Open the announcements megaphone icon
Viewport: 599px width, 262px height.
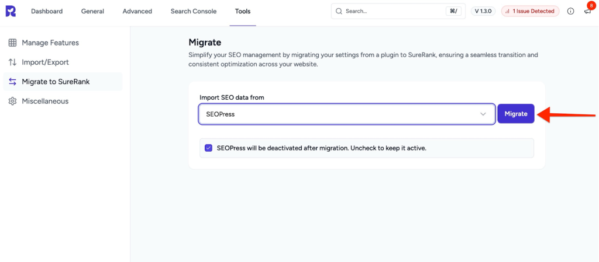[587, 11]
